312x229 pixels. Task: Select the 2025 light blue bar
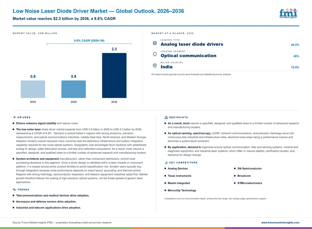coord(33,89)
